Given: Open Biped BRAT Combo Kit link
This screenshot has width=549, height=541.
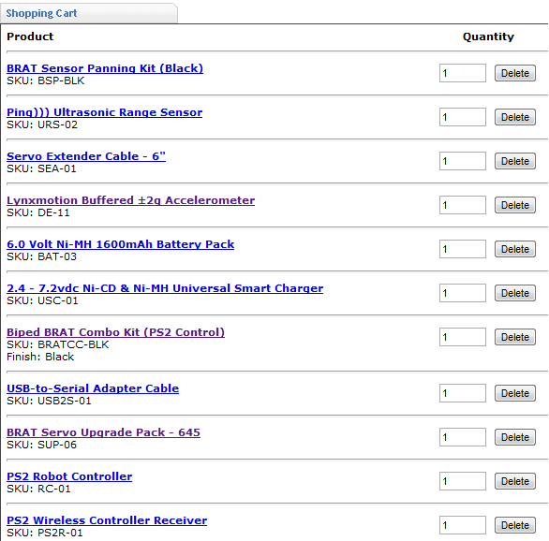Looking at the screenshot, I should pyautogui.click(x=115, y=332).
